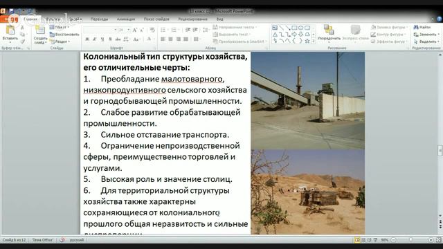
Task: Click the Вставить paste icon
Action: 10,30
